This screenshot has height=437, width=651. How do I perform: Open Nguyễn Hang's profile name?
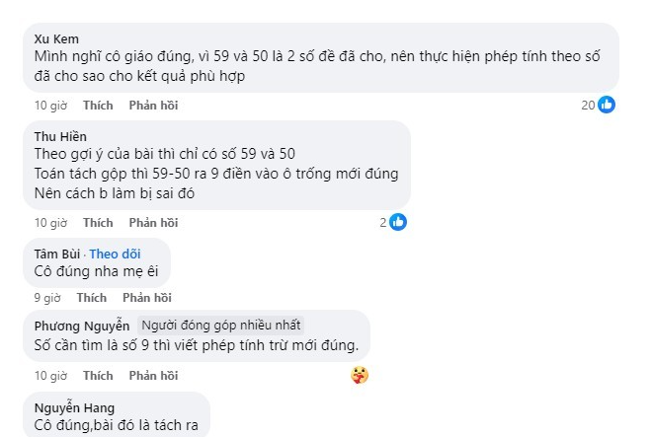pos(74,408)
